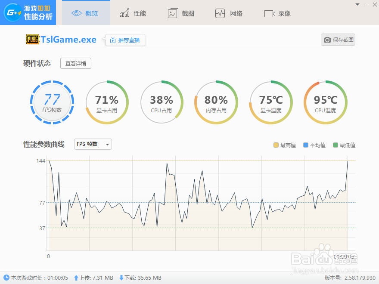
Task: Click the camera icon in 保存截图
Action: click(x=327, y=40)
